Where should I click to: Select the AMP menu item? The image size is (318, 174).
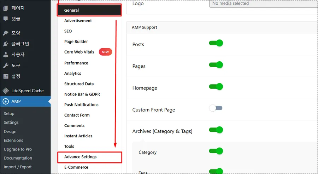click(x=25, y=101)
